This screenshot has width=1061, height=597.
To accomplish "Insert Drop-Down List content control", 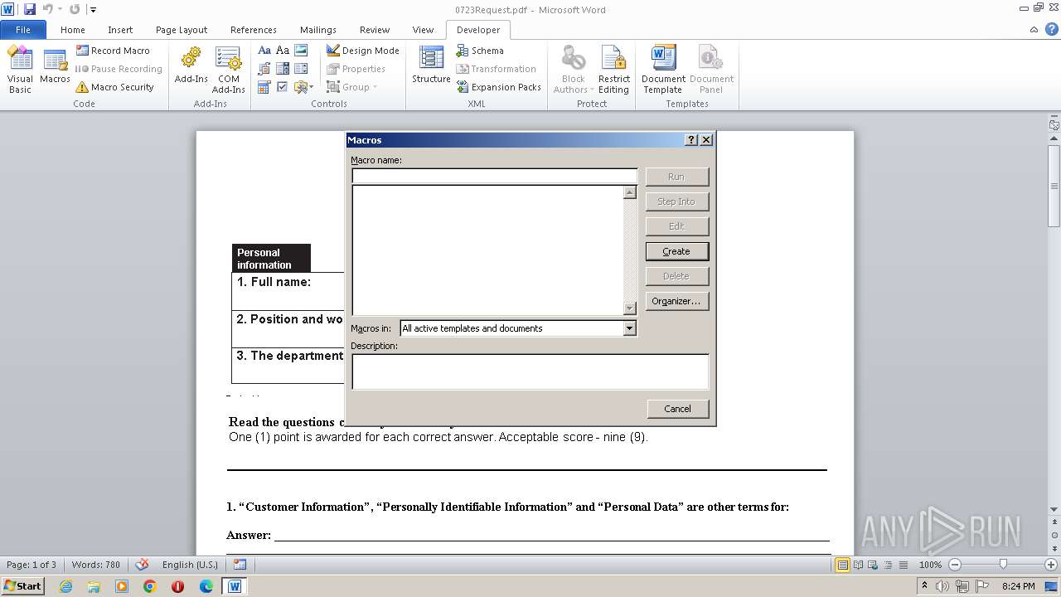I will (301, 69).
